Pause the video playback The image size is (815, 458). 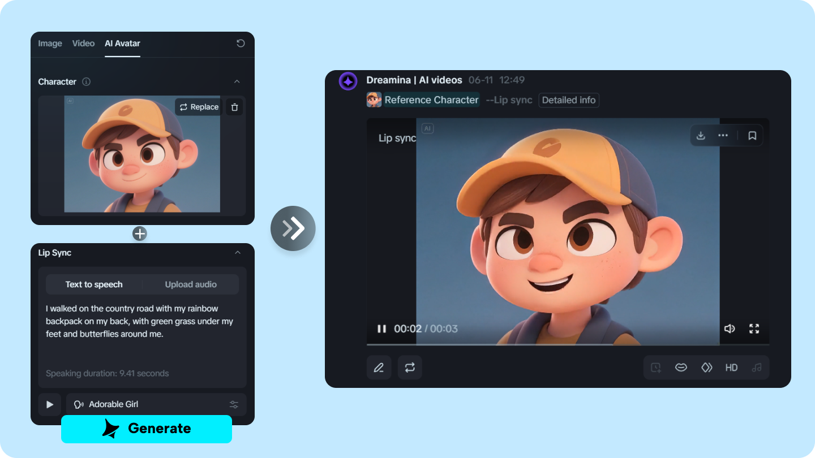[382, 329]
